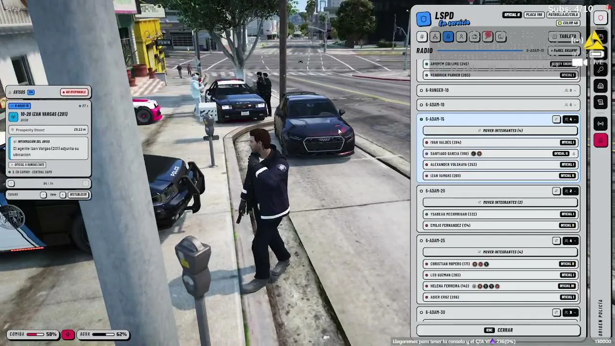Open the hierarchy/organization tab icon

[x=435, y=37]
